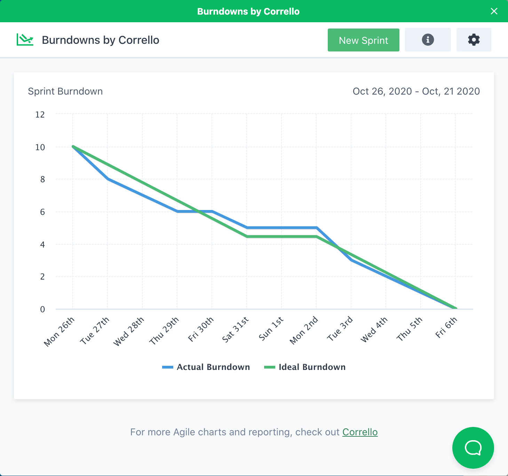
Task: Click the starting data point at 10
Action: pos(73,146)
